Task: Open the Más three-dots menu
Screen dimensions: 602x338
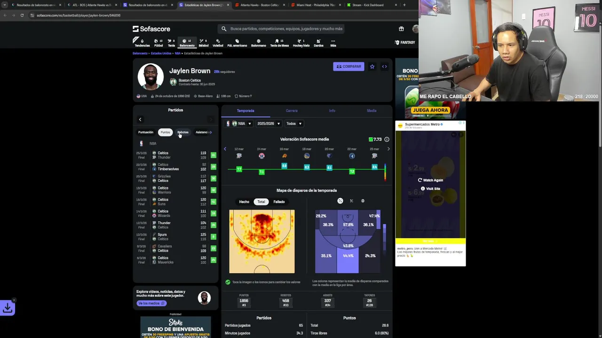Action: coord(333,43)
